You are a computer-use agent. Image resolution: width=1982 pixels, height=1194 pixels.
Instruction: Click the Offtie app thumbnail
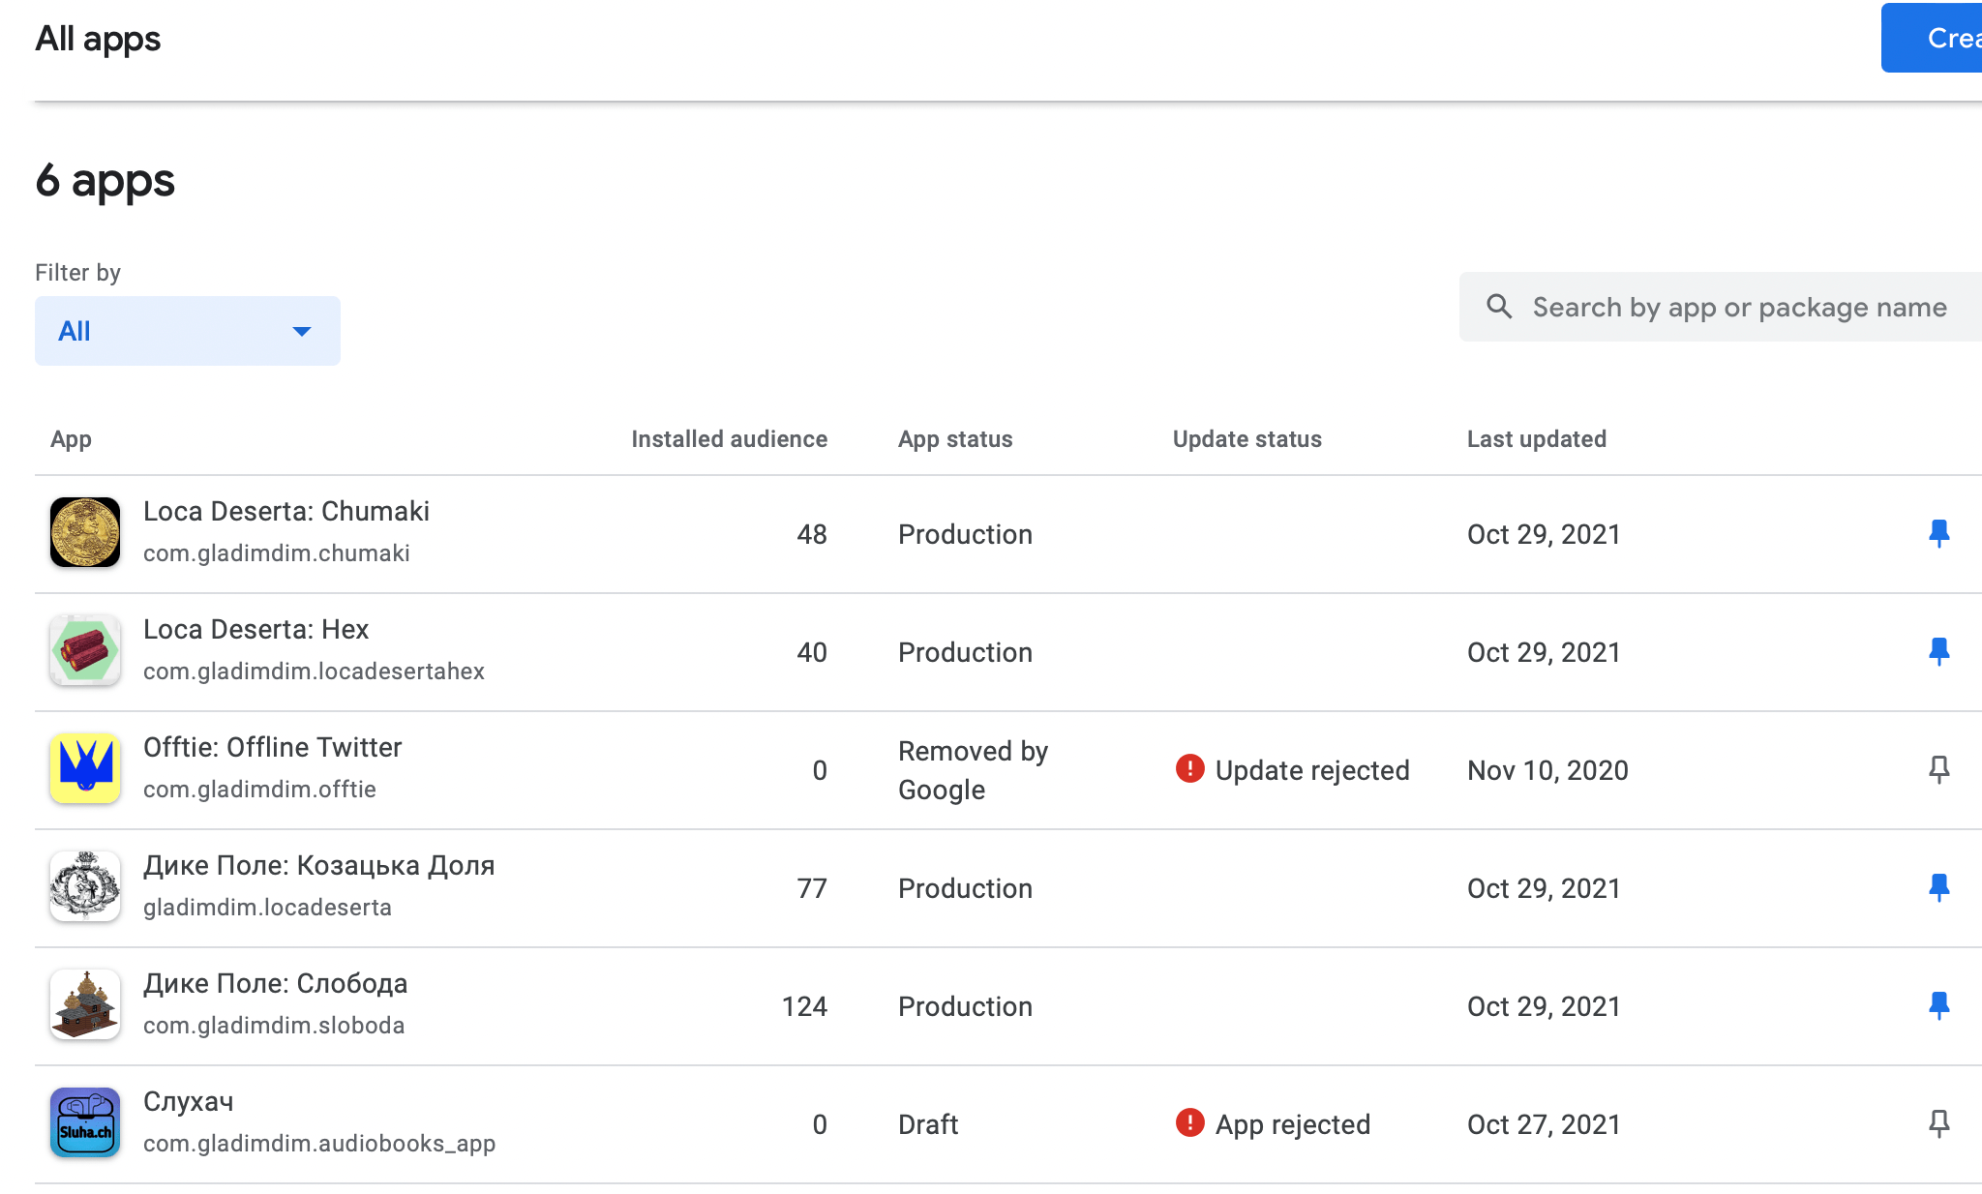[x=84, y=769]
